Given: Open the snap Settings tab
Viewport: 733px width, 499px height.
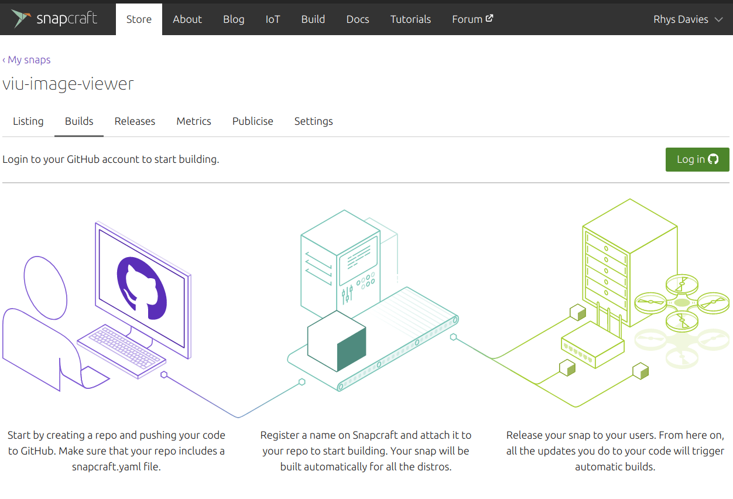Looking at the screenshot, I should [313, 121].
